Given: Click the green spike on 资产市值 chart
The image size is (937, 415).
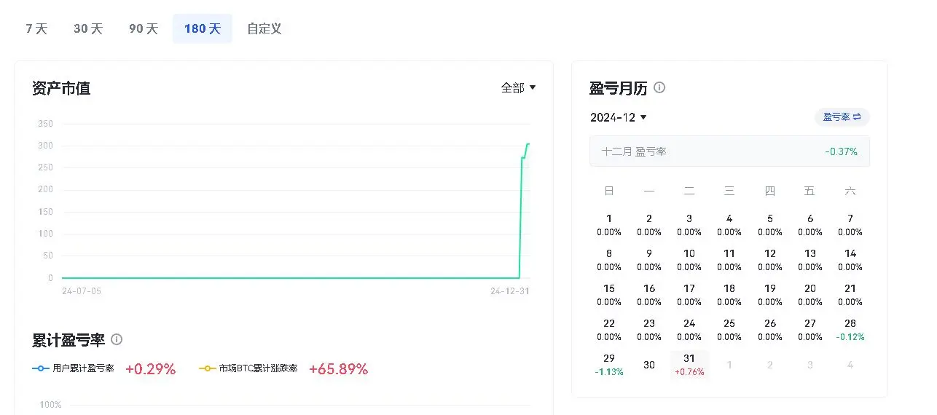Looking at the screenshot, I should click(523, 211).
